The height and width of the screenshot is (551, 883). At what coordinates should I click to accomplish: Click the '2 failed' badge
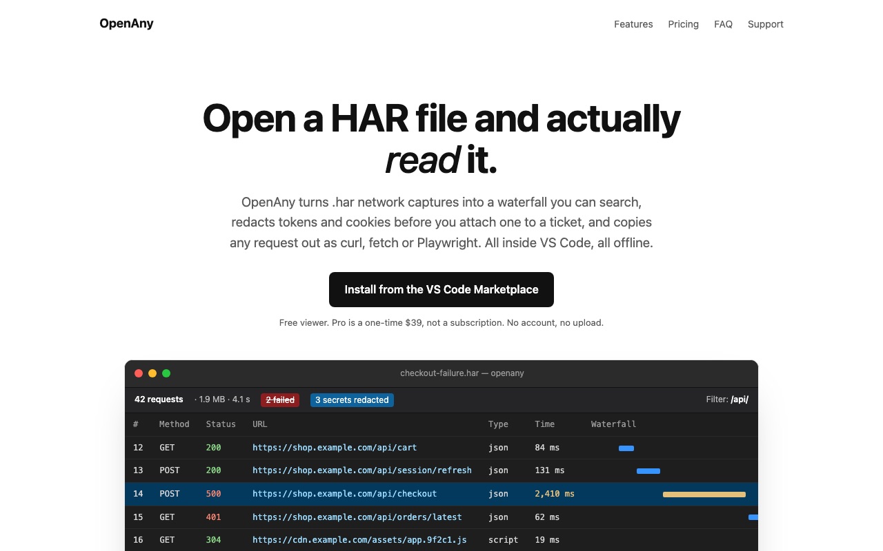pos(280,400)
